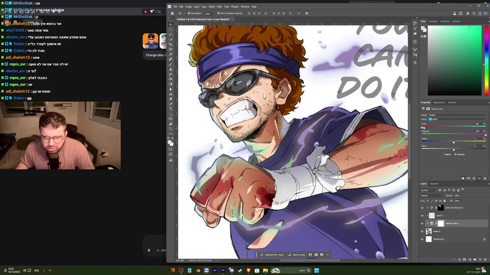Hide the Background layer eye
490x275 pixels.
click(x=422, y=239)
